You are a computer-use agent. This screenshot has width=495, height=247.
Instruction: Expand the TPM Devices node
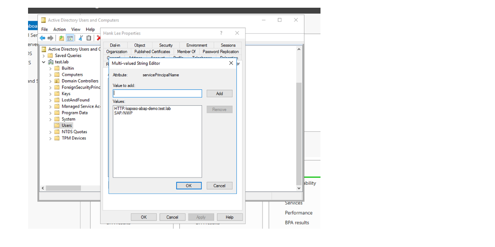tap(50, 138)
